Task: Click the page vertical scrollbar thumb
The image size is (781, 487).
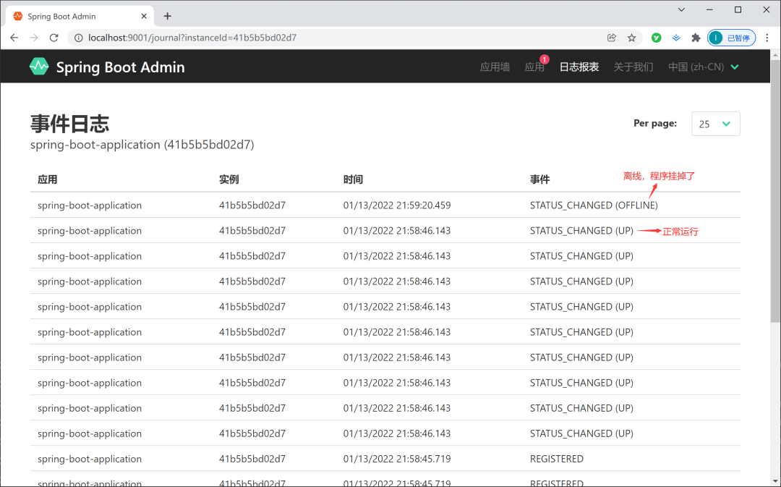Action: coord(775,191)
